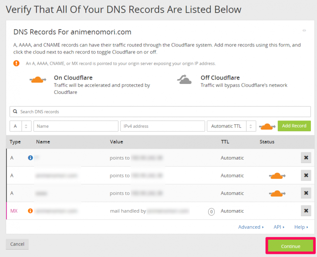Click the 'DNS Records For animenomori.com' heading
317x257 pixels.
click(72, 32)
